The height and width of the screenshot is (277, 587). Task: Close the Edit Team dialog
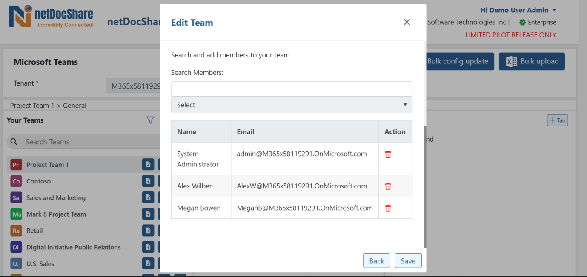click(x=407, y=22)
